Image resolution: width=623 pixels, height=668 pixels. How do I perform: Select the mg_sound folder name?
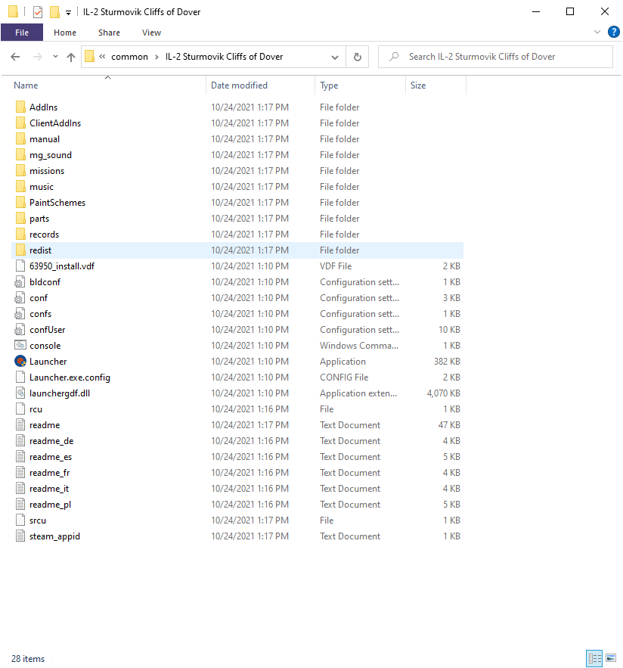(x=50, y=154)
